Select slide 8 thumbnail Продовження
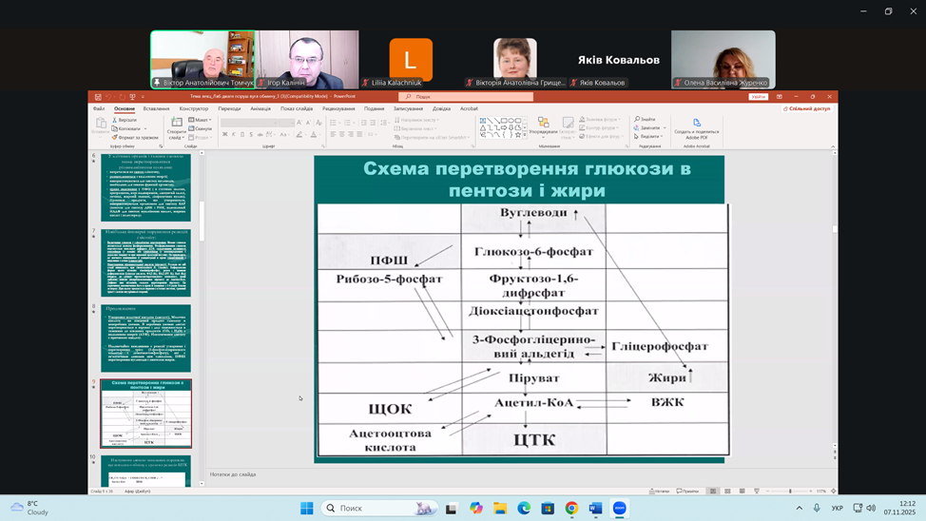Image resolution: width=926 pixels, height=521 pixels. pyautogui.click(x=145, y=338)
